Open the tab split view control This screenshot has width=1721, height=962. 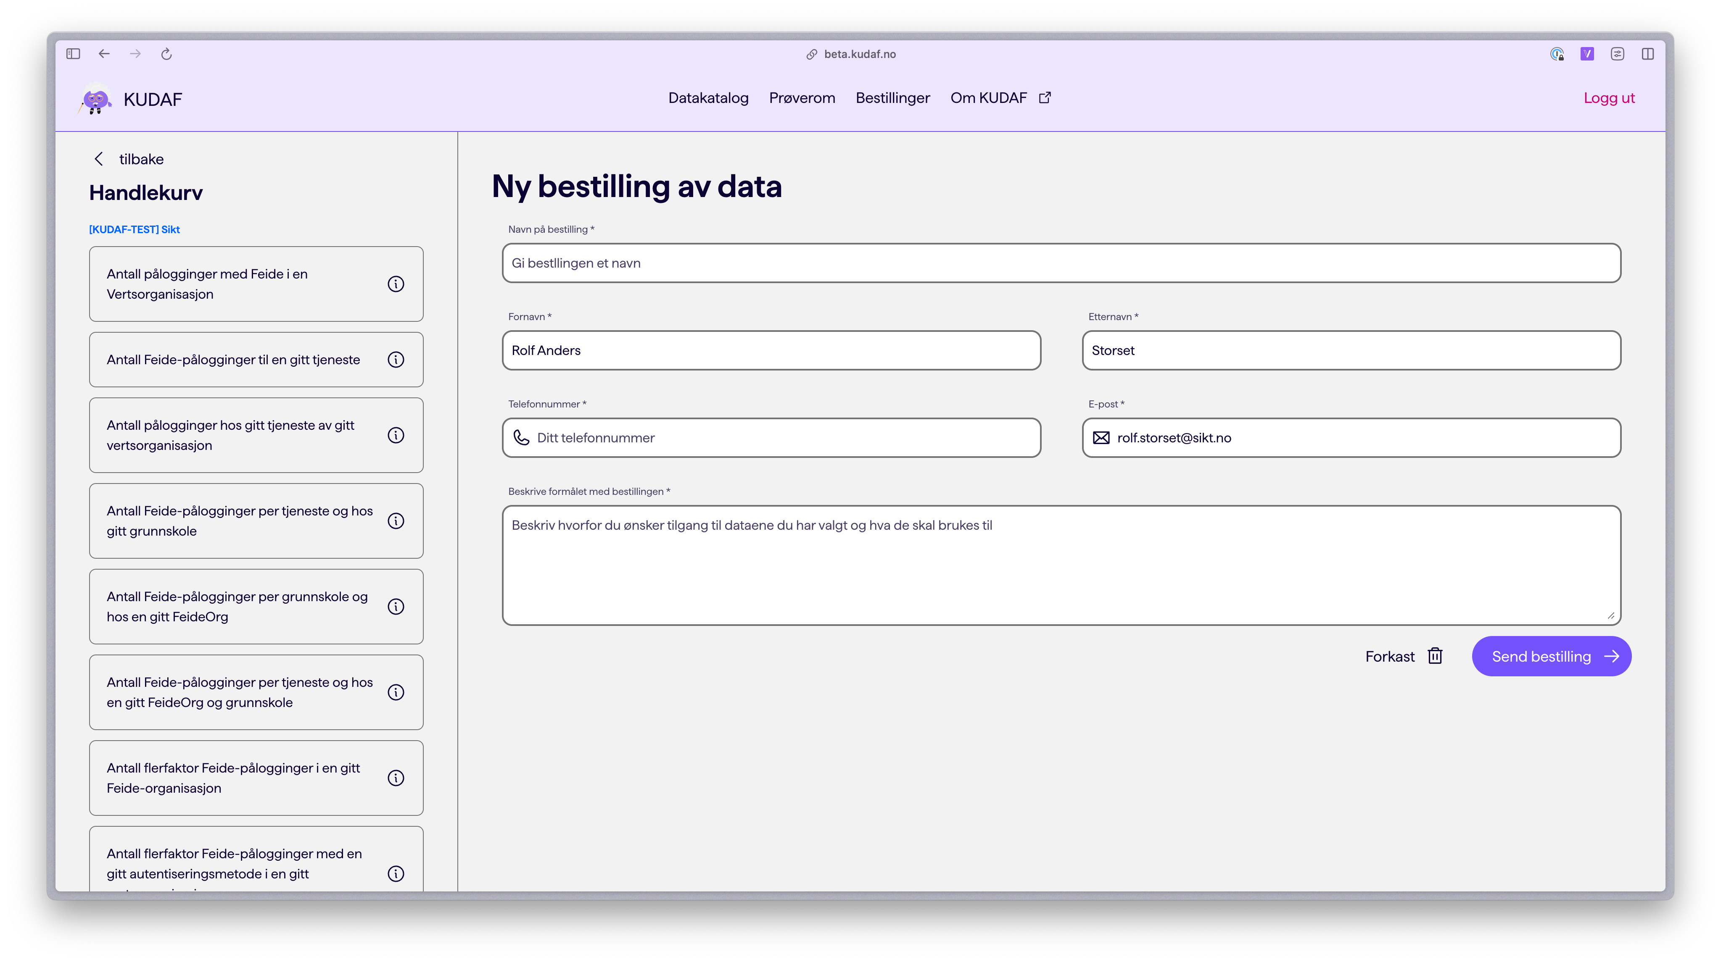click(1647, 54)
